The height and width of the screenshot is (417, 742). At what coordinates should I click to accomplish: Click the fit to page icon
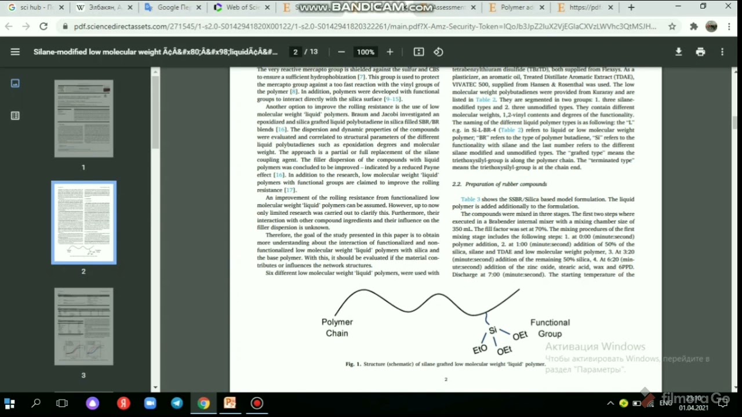tap(419, 52)
